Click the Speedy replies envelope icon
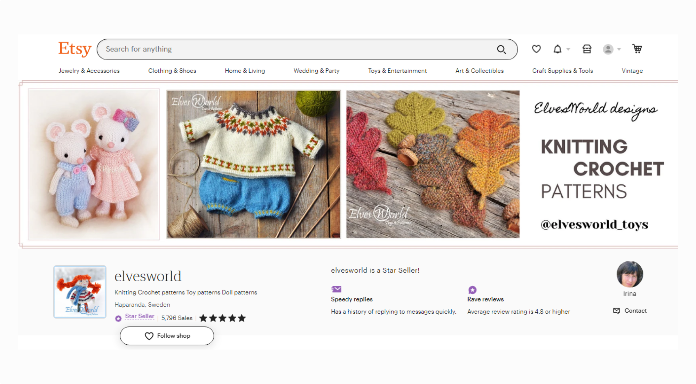The image size is (696, 384). (336, 289)
